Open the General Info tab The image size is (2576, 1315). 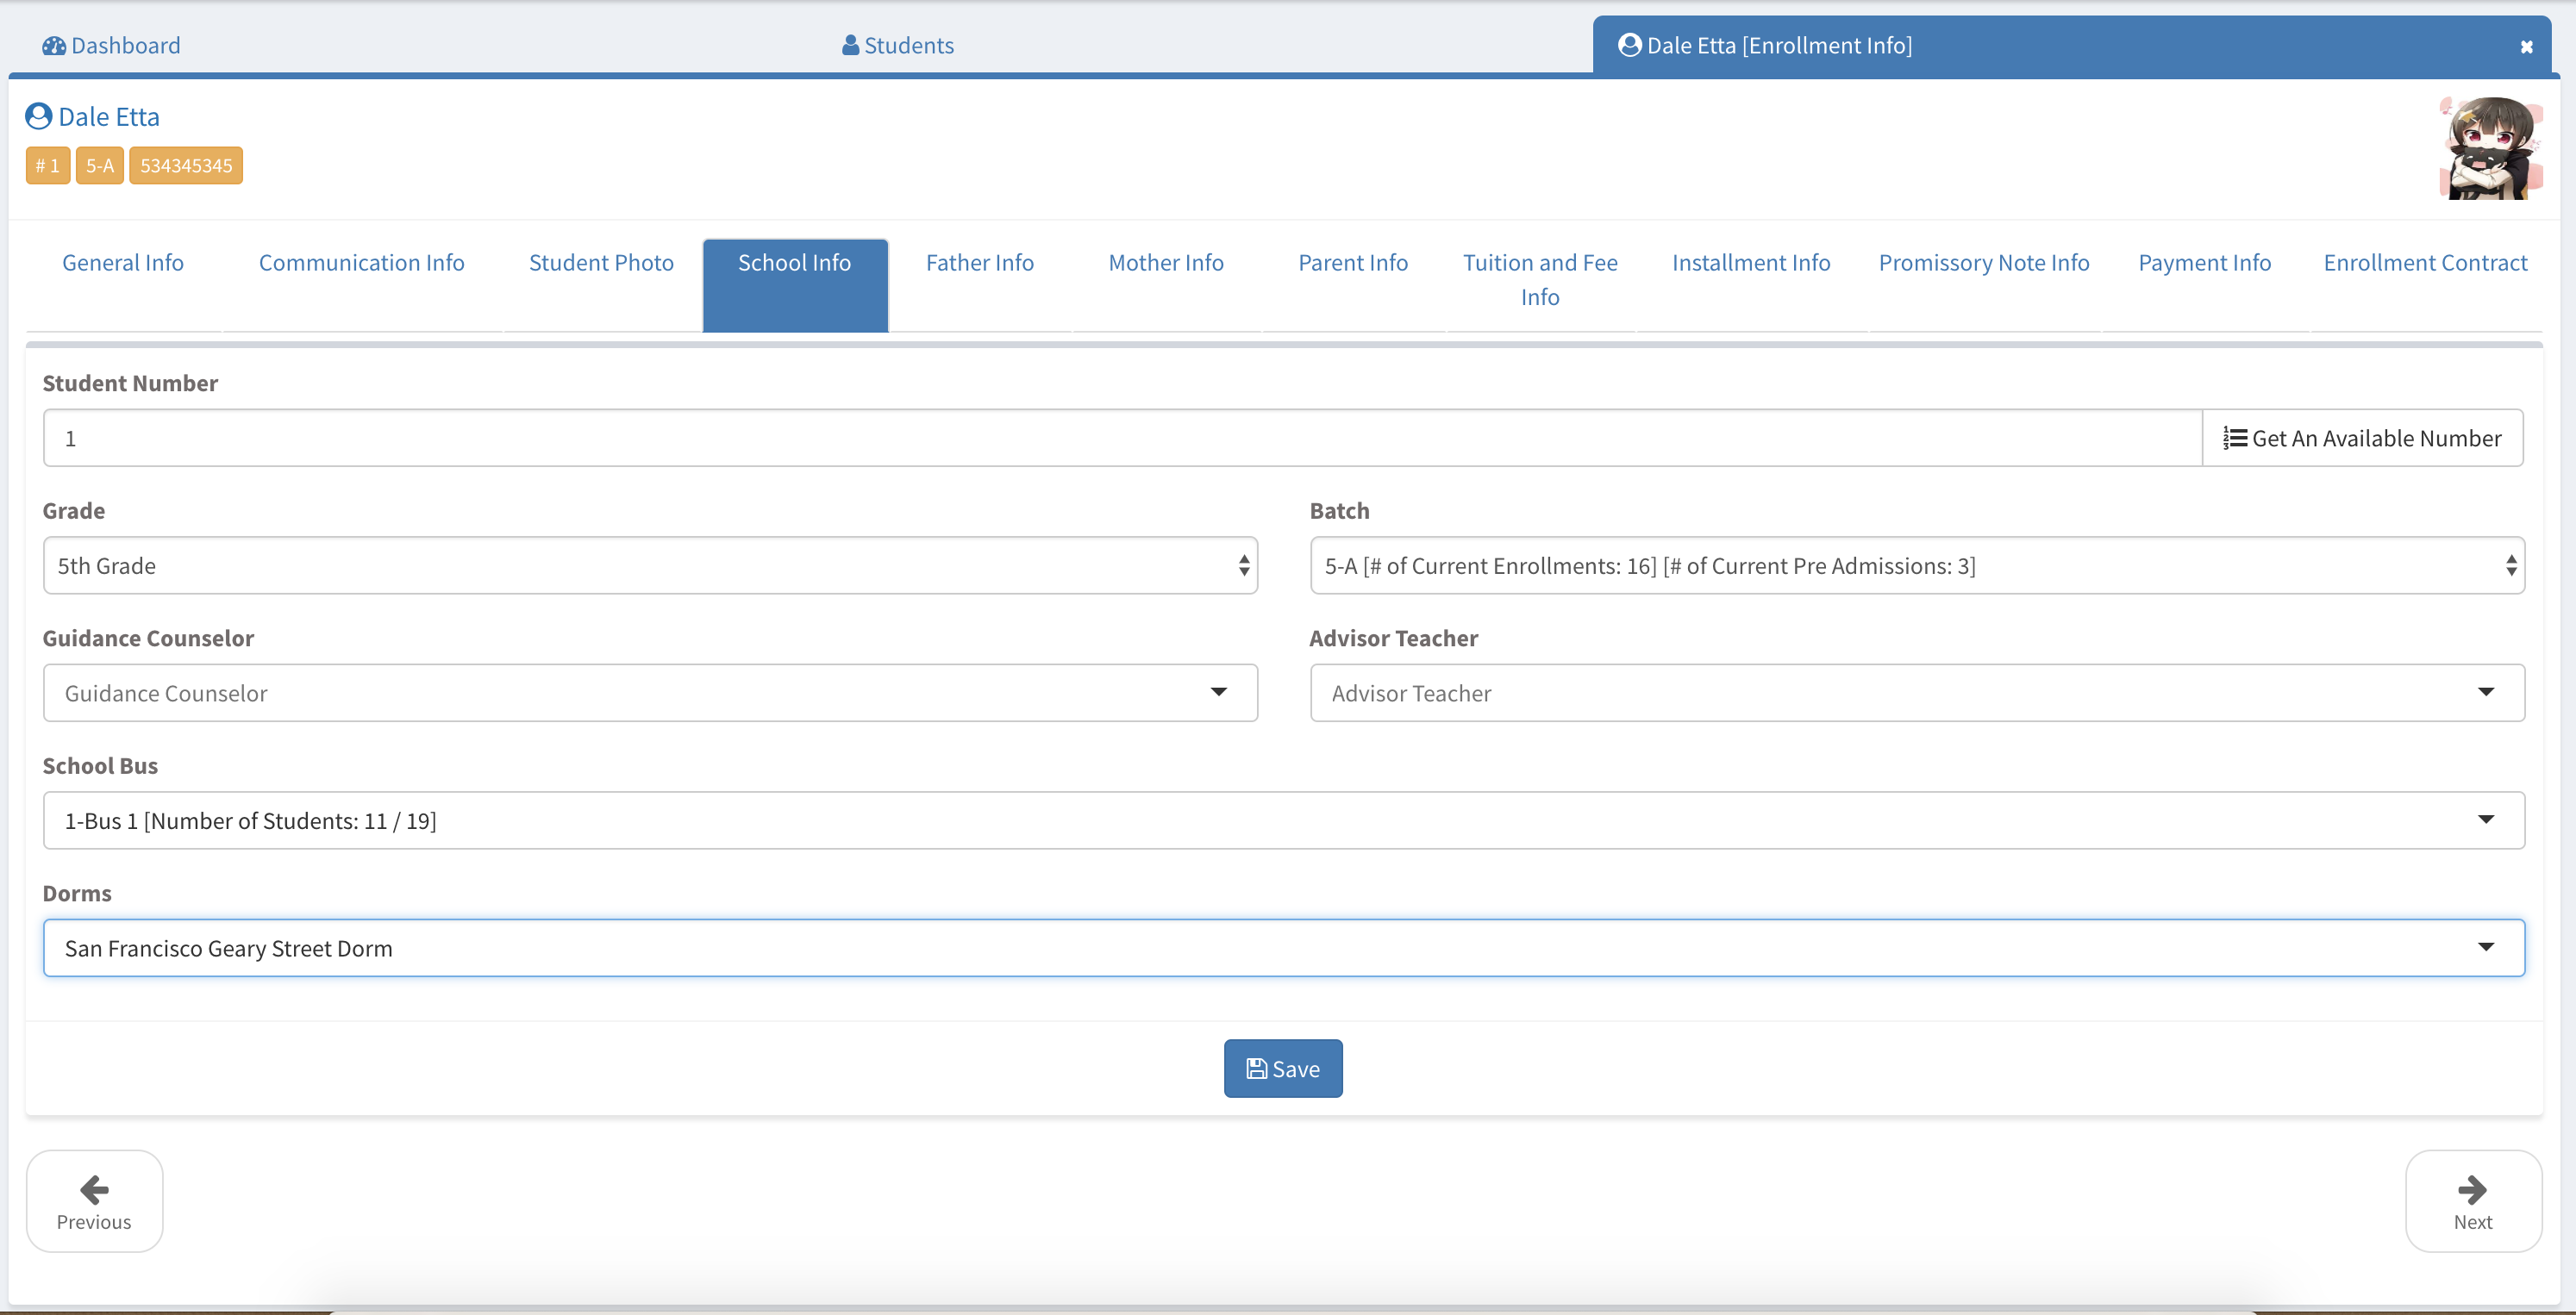point(123,284)
